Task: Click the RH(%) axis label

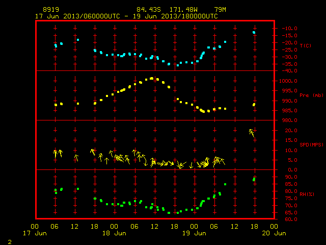Action: 307,194
